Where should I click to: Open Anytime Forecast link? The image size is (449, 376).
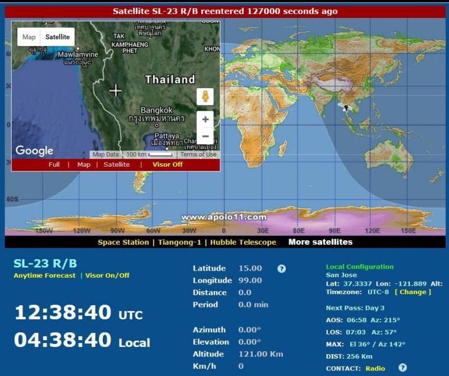pos(45,276)
